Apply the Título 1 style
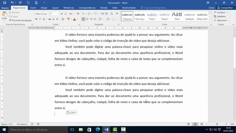Screen dimensions: 236x133 click(152, 16)
